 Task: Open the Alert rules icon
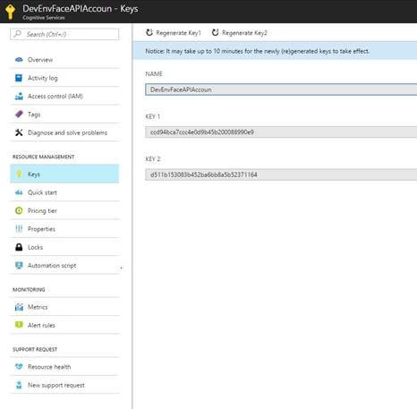click(19, 325)
